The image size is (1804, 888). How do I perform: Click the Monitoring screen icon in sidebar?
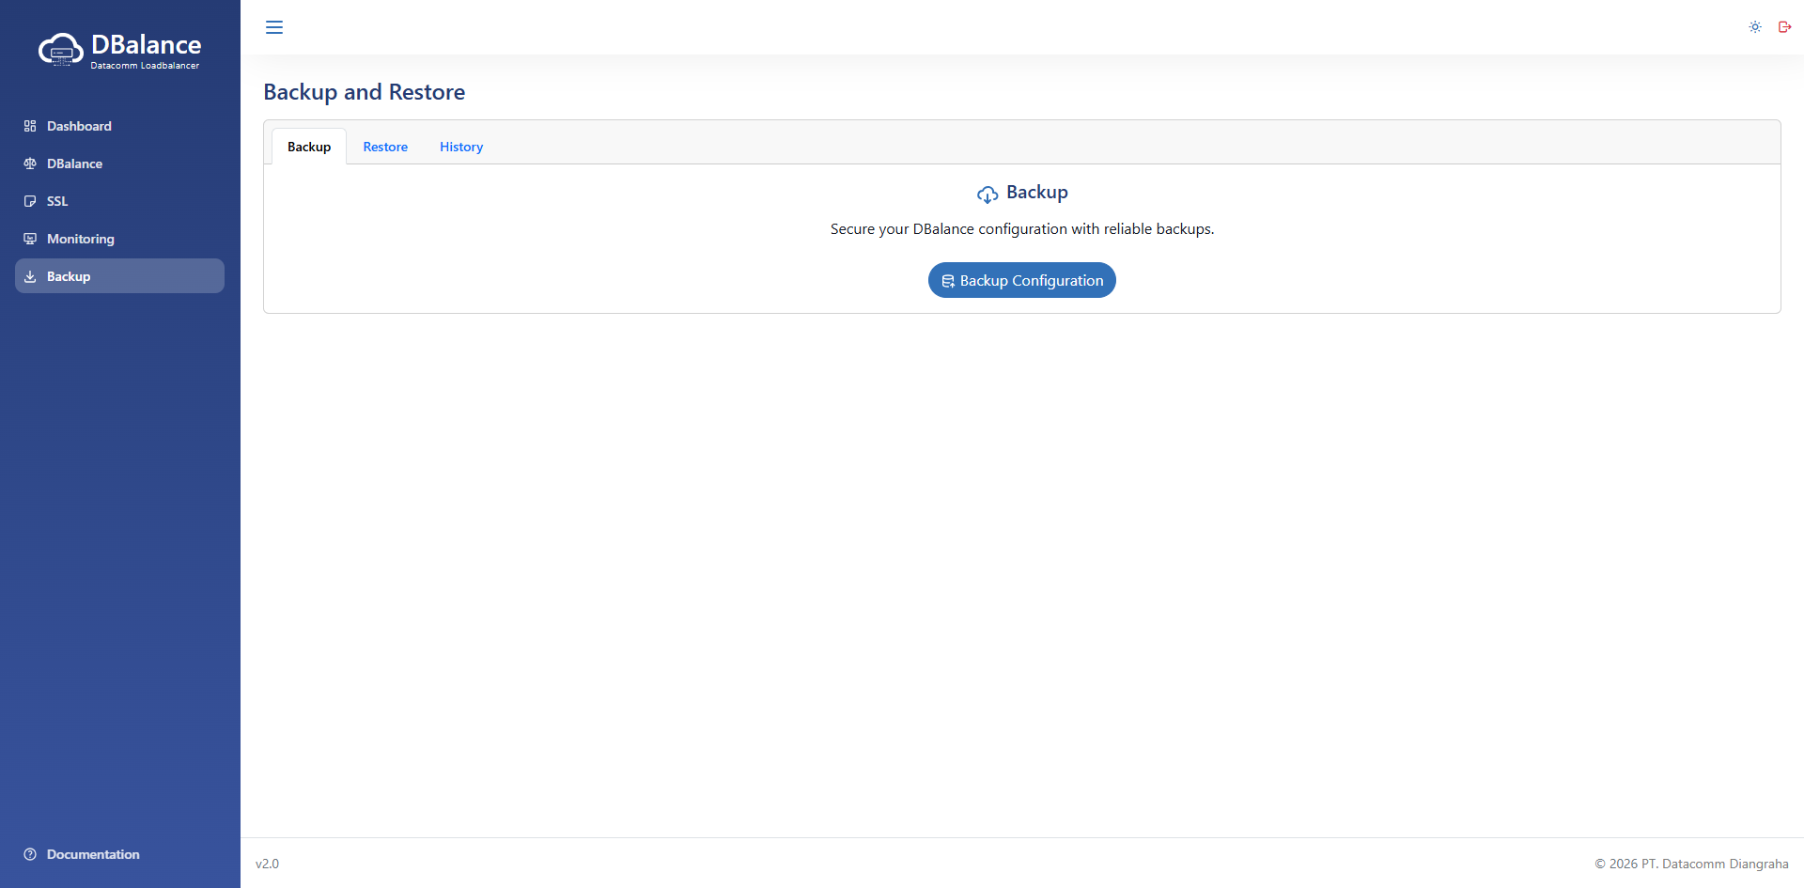point(30,239)
